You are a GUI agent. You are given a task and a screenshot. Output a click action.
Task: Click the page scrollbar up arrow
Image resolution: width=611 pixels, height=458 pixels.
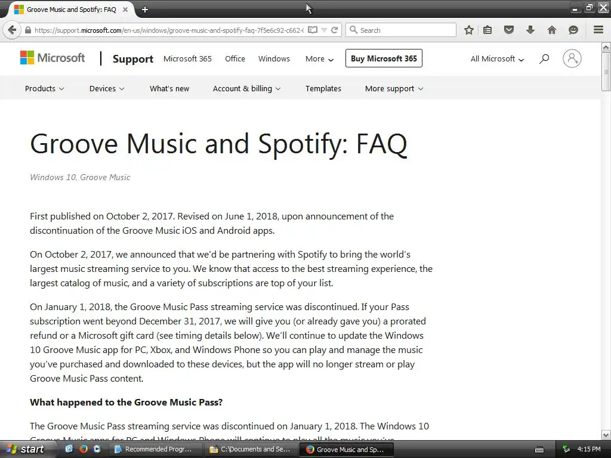pyautogui.click(x=606, y=48)
